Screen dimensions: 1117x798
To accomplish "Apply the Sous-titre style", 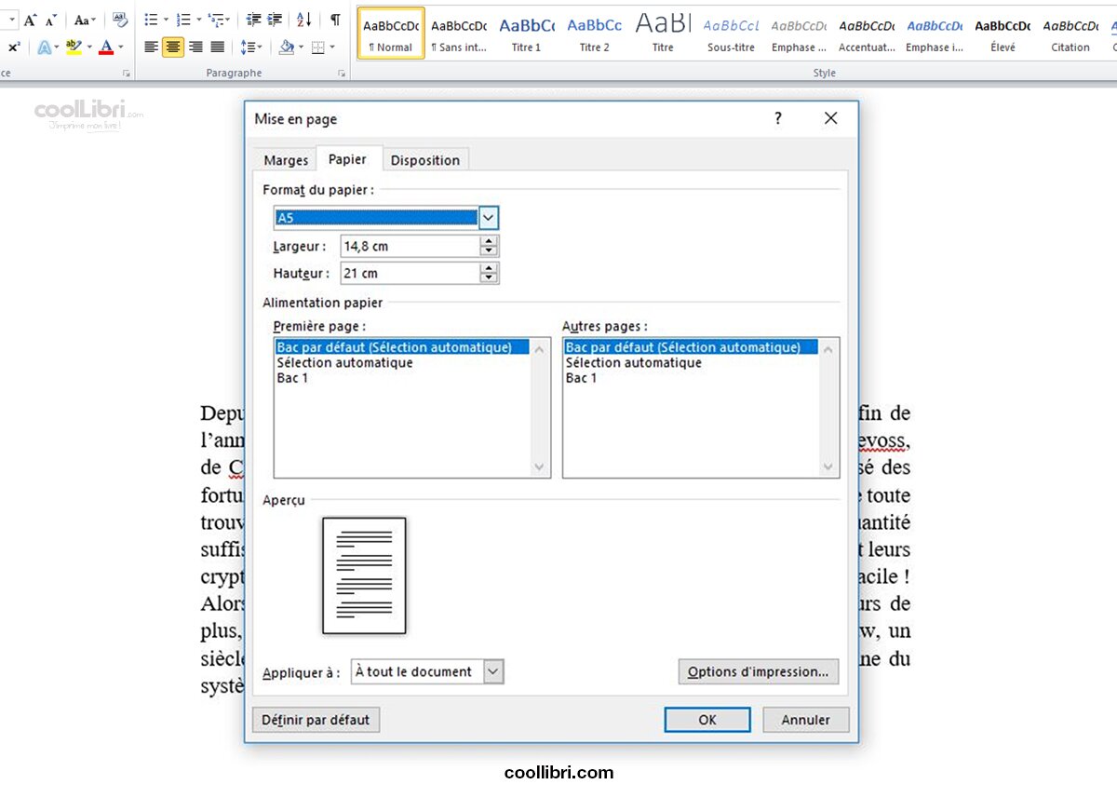I will click(731, 34).
